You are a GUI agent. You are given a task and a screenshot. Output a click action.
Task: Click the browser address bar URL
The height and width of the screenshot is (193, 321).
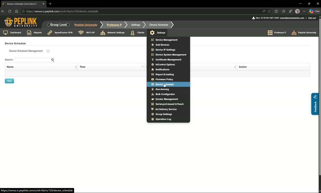(62, 11)
